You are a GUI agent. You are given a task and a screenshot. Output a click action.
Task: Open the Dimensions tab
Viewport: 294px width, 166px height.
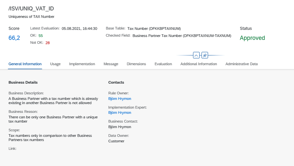[x=136, y=64]
